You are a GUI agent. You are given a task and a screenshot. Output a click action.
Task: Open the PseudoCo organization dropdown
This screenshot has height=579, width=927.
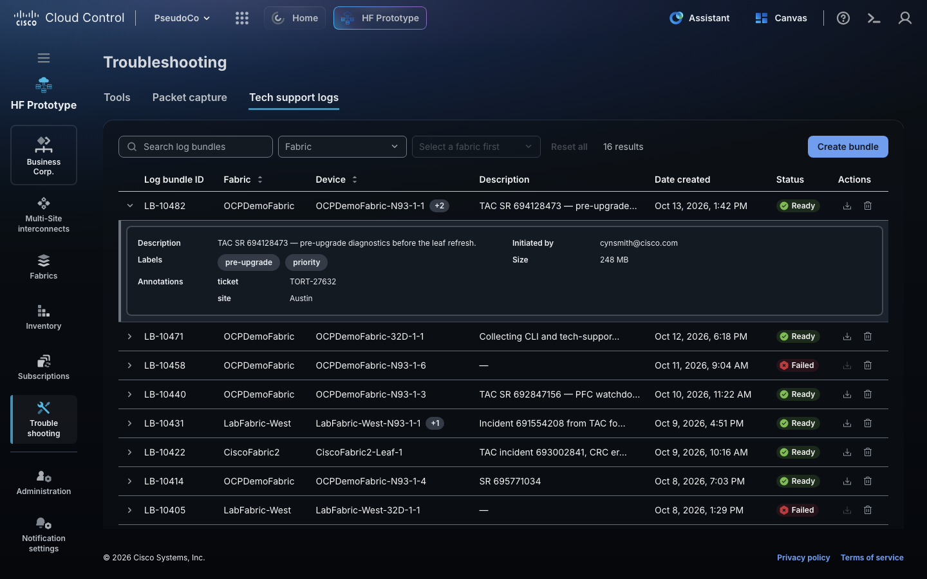point(182,18)
